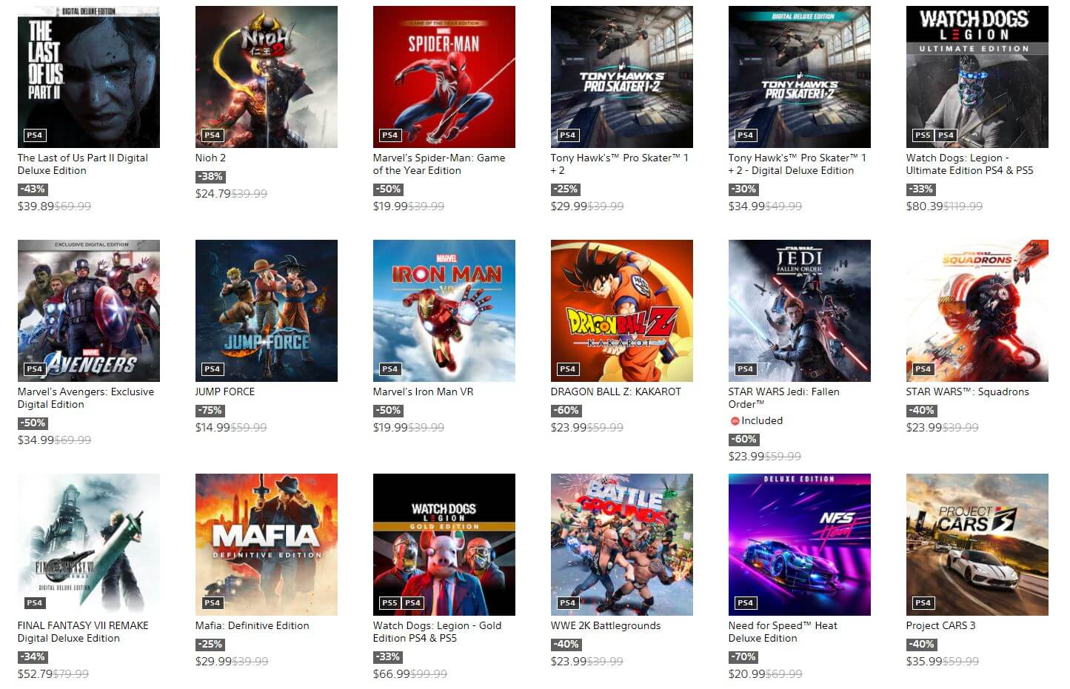Open Marvel's Avengers: Exclusive Digital Edition link

point(86,398)
